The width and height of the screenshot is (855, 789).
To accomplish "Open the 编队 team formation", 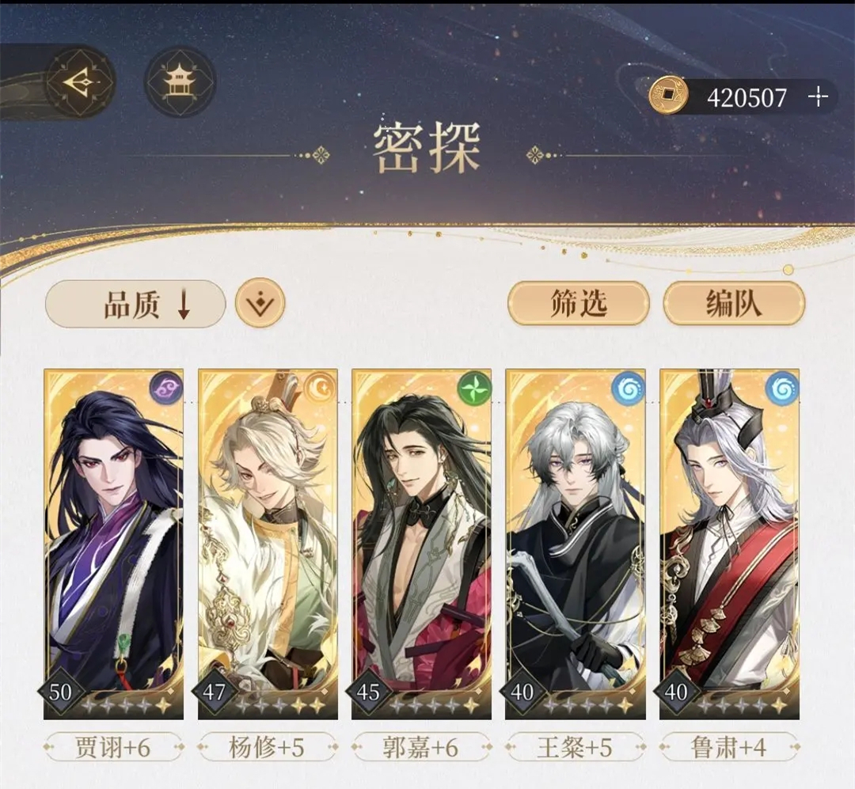I will pos(734,303).
